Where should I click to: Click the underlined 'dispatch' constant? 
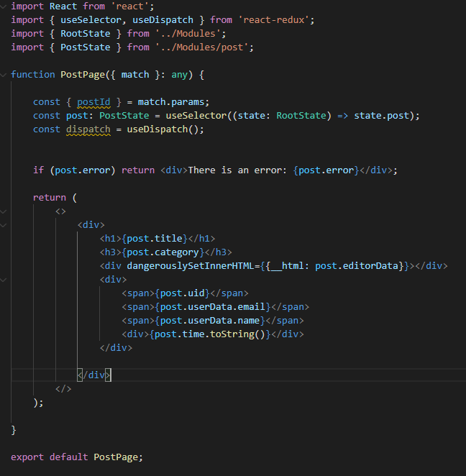click(x=88, y=129)
